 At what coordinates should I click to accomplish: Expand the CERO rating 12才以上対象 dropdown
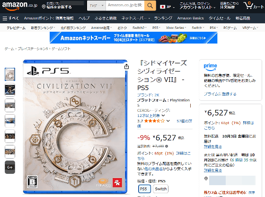point(163,116)
